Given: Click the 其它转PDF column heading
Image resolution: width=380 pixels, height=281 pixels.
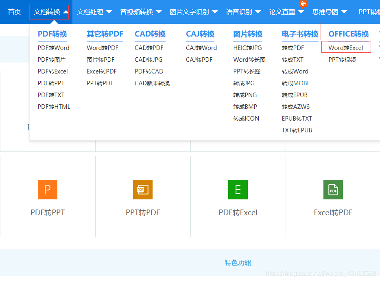Looking at the screenshot, I should (105, 34).
